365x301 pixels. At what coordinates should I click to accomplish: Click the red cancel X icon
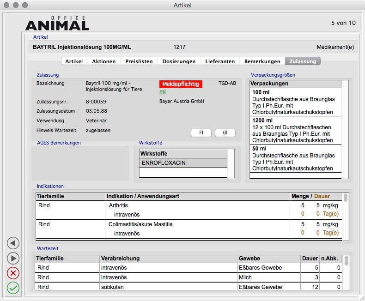pos(13,273)
